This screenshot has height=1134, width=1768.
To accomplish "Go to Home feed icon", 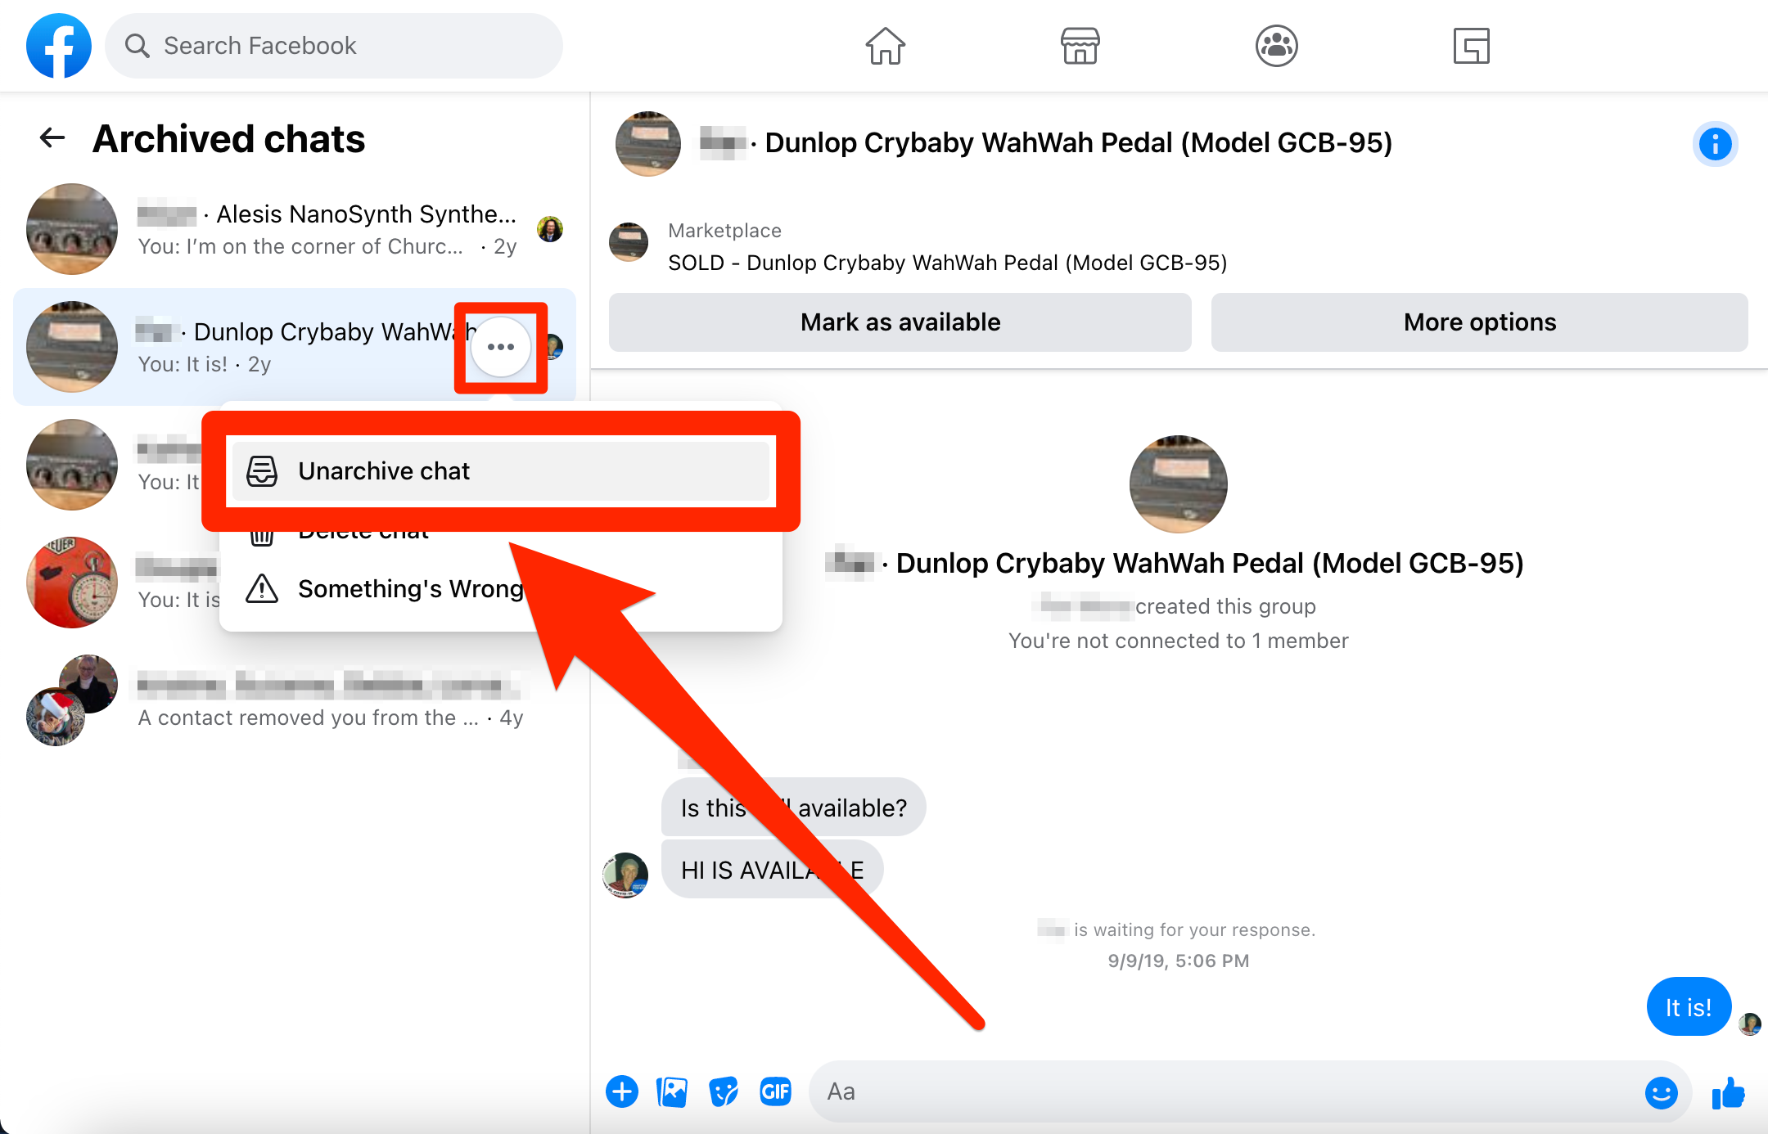I will 885,46.
